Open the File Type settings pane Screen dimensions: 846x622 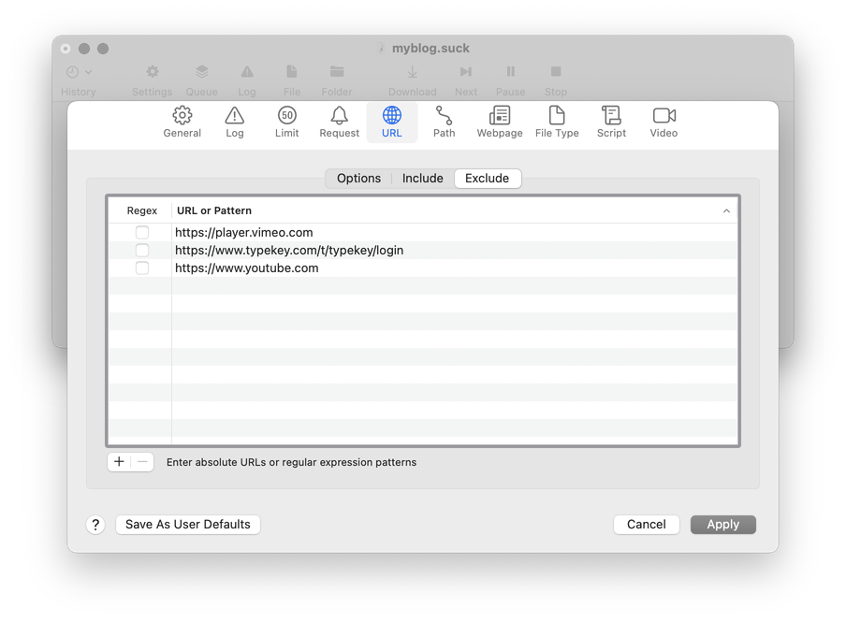(557, 122)
